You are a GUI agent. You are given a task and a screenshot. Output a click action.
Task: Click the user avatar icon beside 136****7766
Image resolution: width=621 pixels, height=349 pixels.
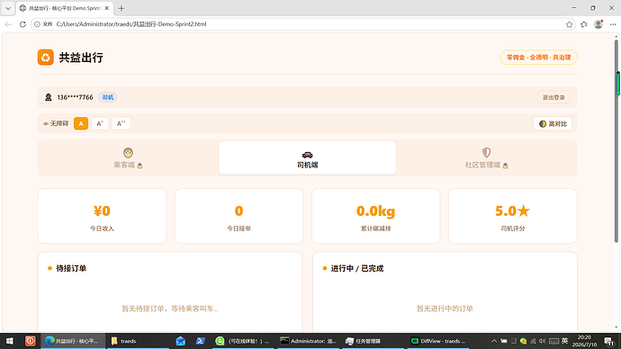pyautogui.click(x=49, y=97)
